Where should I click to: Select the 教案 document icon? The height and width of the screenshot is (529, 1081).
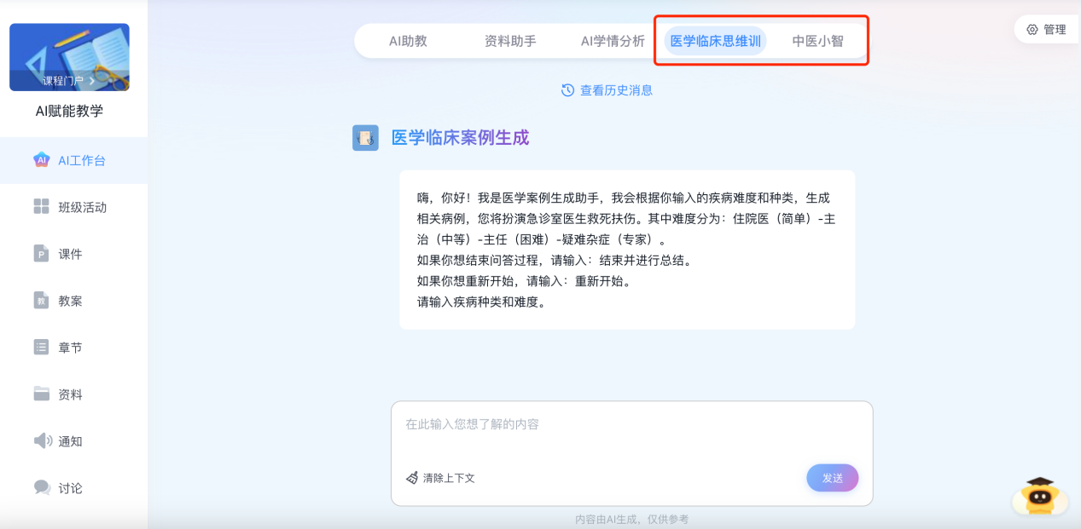click(x=41, y=301)
